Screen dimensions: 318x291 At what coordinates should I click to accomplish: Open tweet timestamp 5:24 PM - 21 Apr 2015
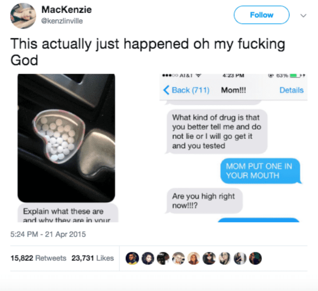(48, 234)
